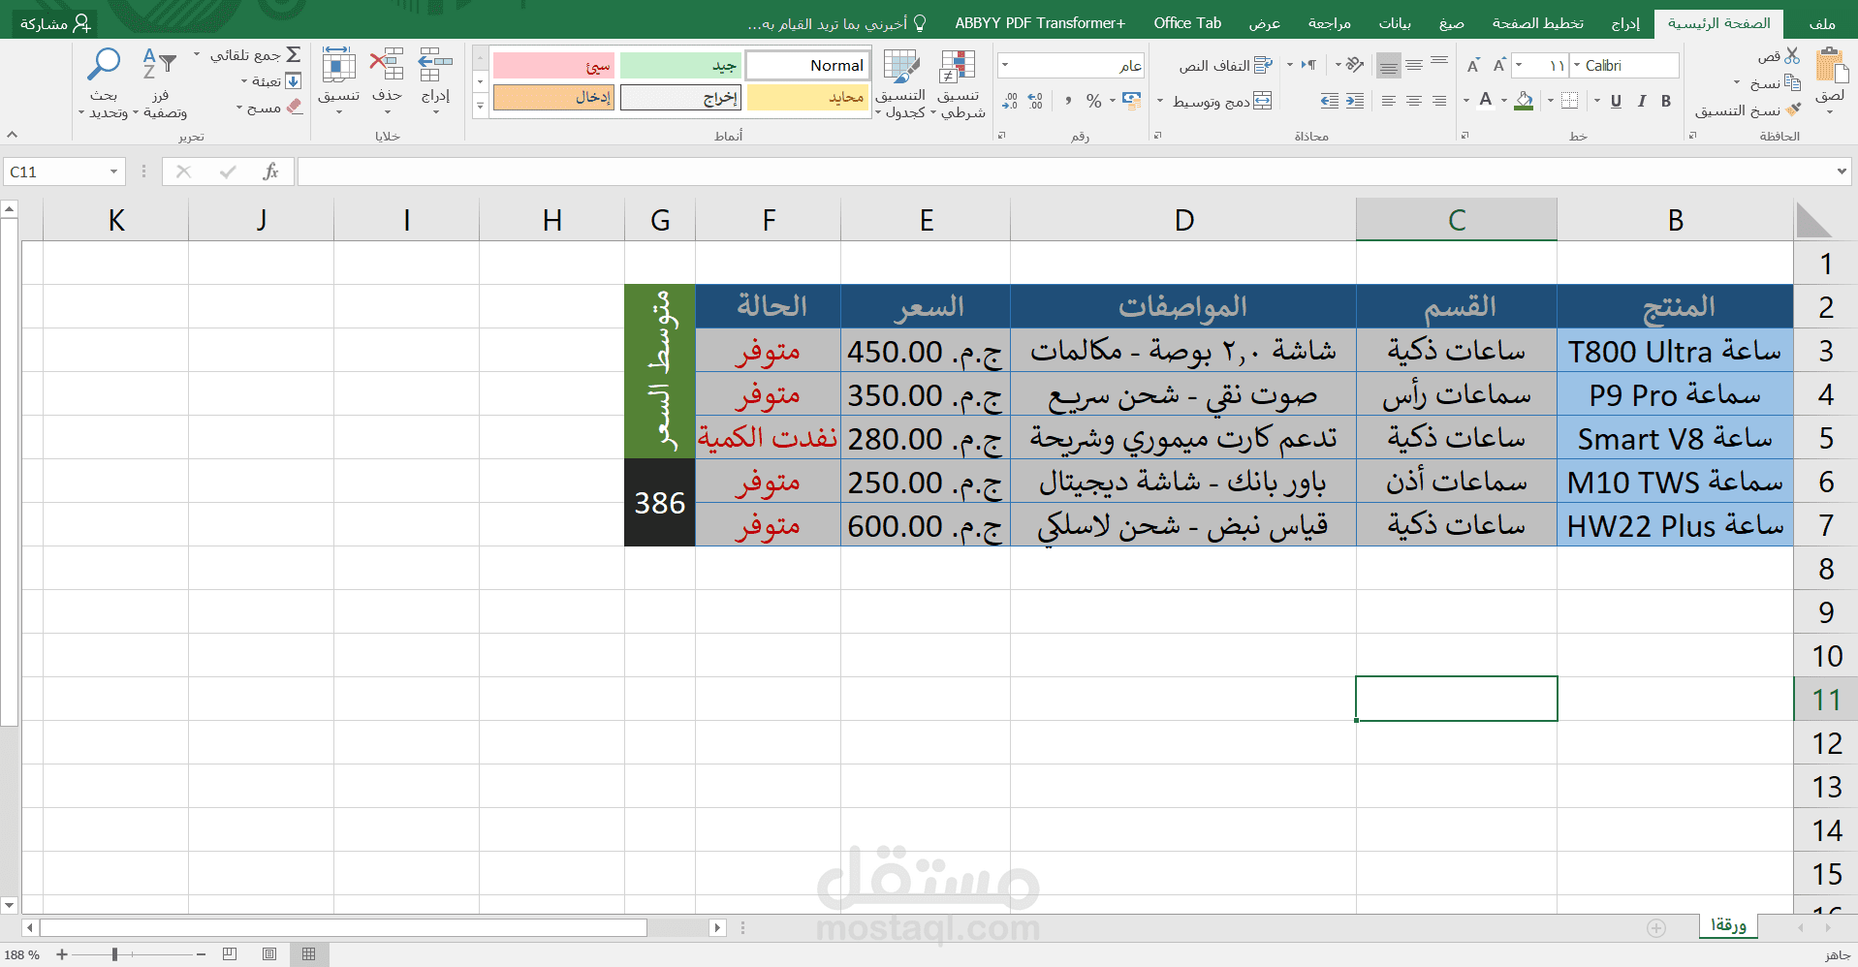The image size is (1858, 967).
Task: Click the Share (مشاركة) button
Action: point(55,23)
